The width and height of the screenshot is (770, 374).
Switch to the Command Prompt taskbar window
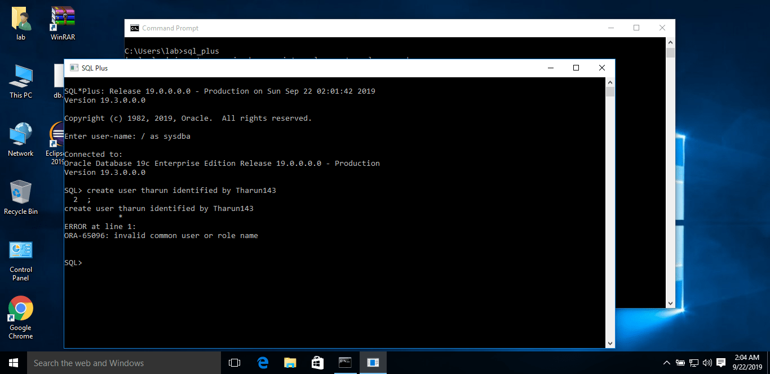click(346, 363)
